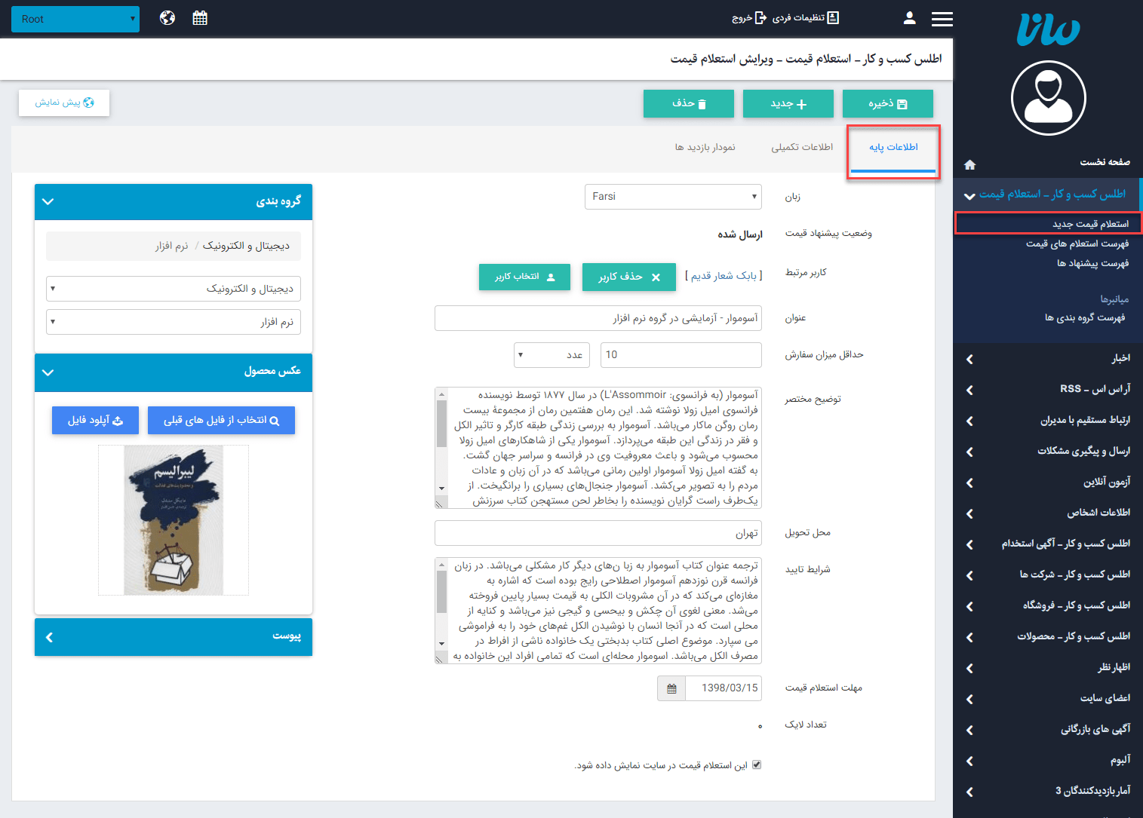Open the عدد unit dropdown
The image size is (1143, 818).
click(x=552, y=354)
